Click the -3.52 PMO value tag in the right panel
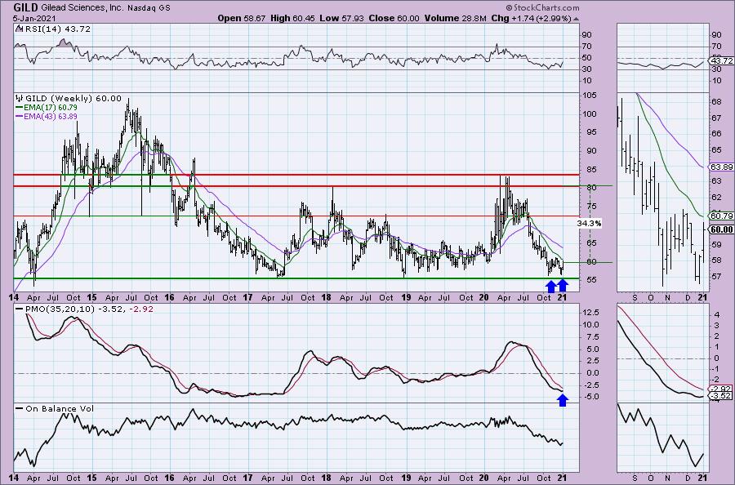 [x=722, y=396]
